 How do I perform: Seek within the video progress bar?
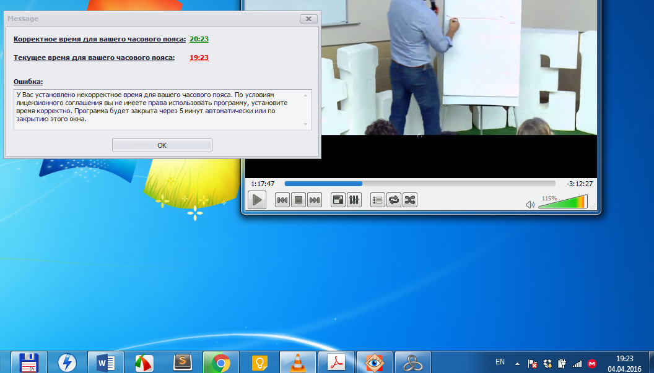(x=420, y=183)
